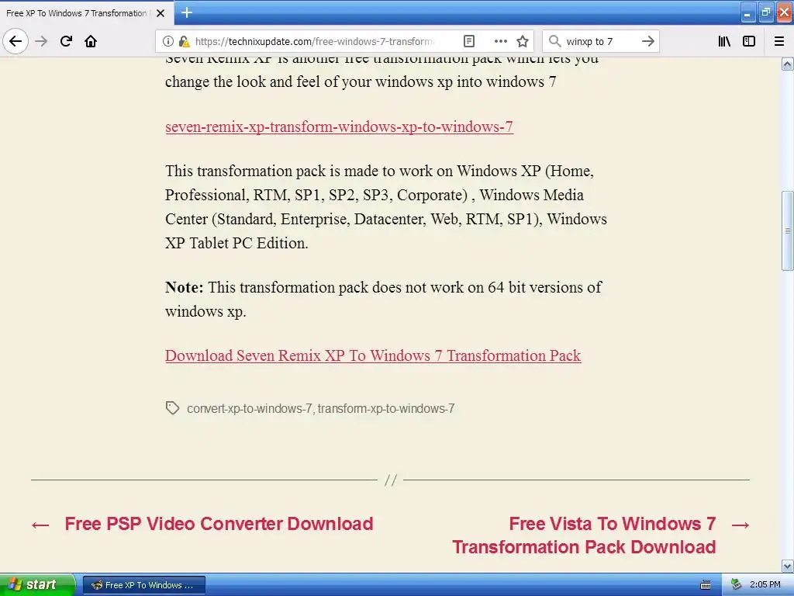Click the search box containing winxp to 7
The image size is (794, 596).
pos(600,41)
